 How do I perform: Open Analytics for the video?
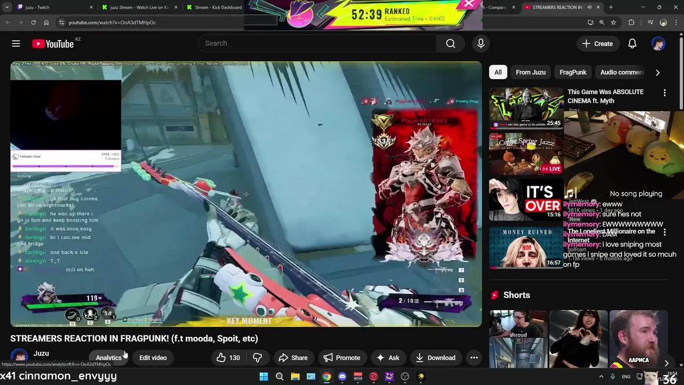tap(108, 357)
